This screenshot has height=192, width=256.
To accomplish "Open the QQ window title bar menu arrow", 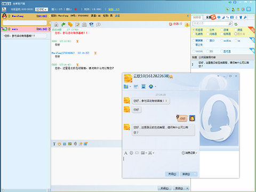I will (x=218, y=76).
